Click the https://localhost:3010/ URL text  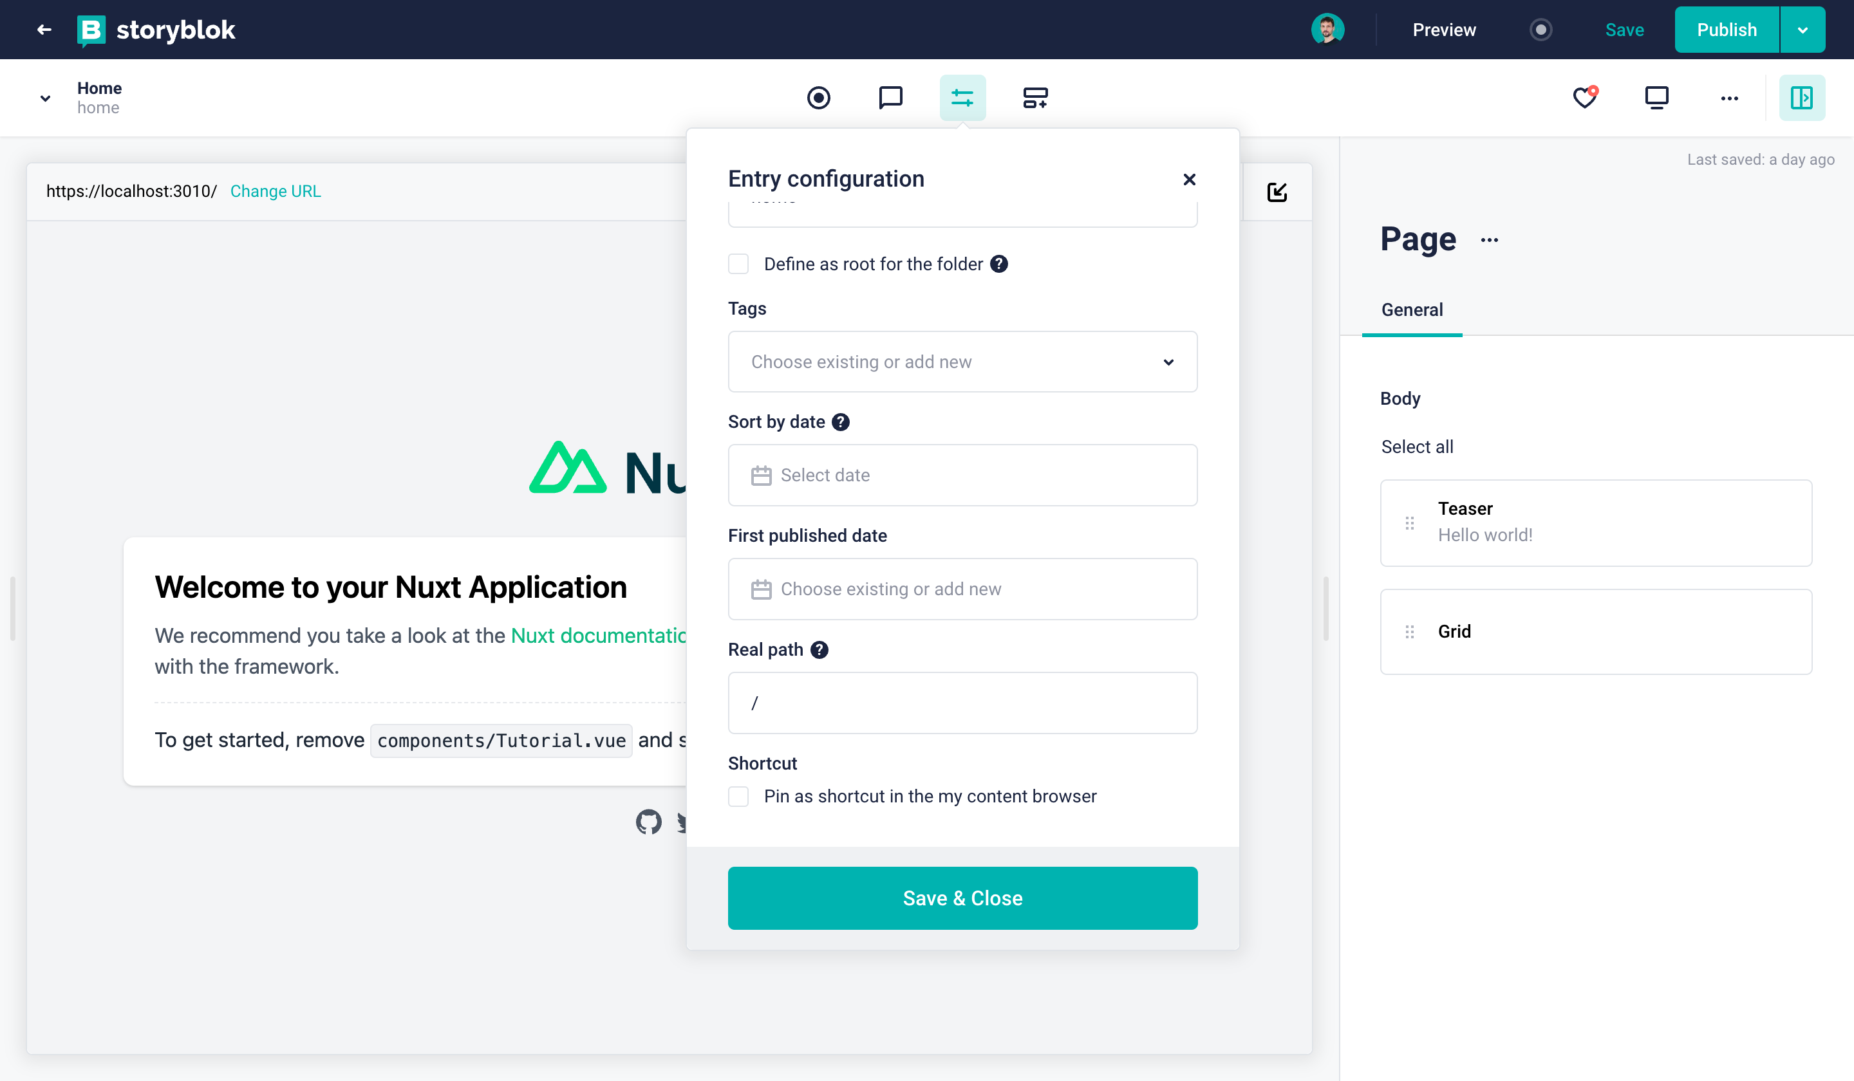(x=131, y=191)
